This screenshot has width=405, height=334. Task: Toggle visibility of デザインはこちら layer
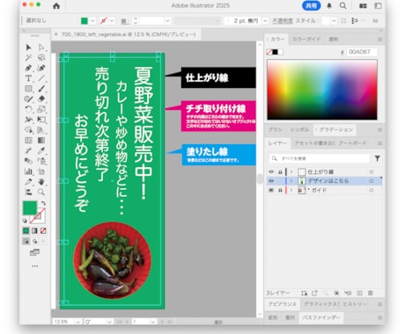pyautogui.click(x=271, y=181)
